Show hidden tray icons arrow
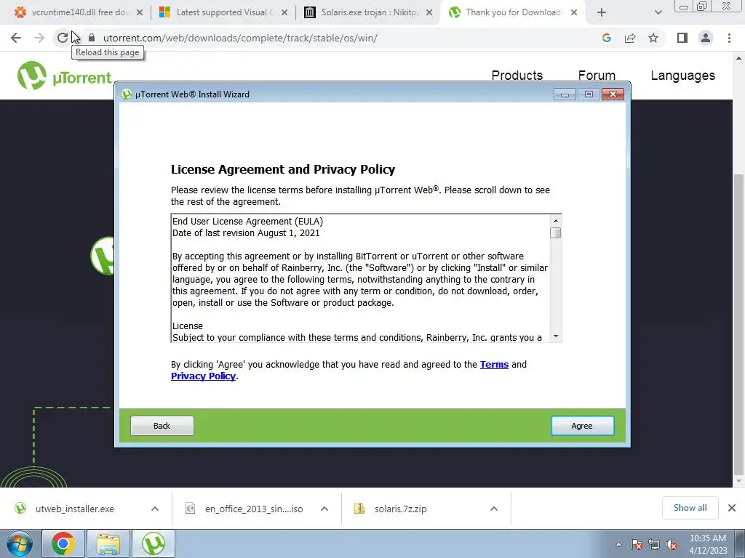 (618, 544)
